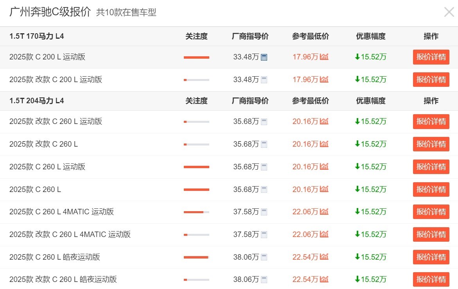
Task: Open calculator icon for 2025款 C 260 L 4MATIC 运动版
Action: (264, 212)
